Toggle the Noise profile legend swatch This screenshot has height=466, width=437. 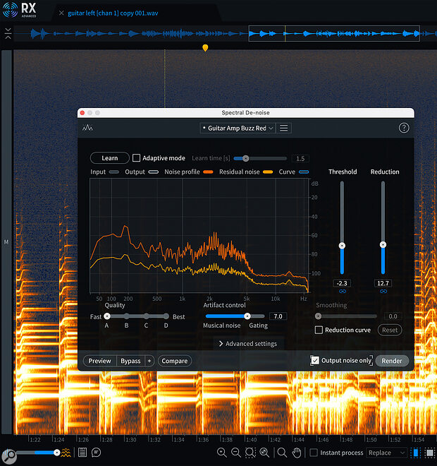click(x=208, y=172)
